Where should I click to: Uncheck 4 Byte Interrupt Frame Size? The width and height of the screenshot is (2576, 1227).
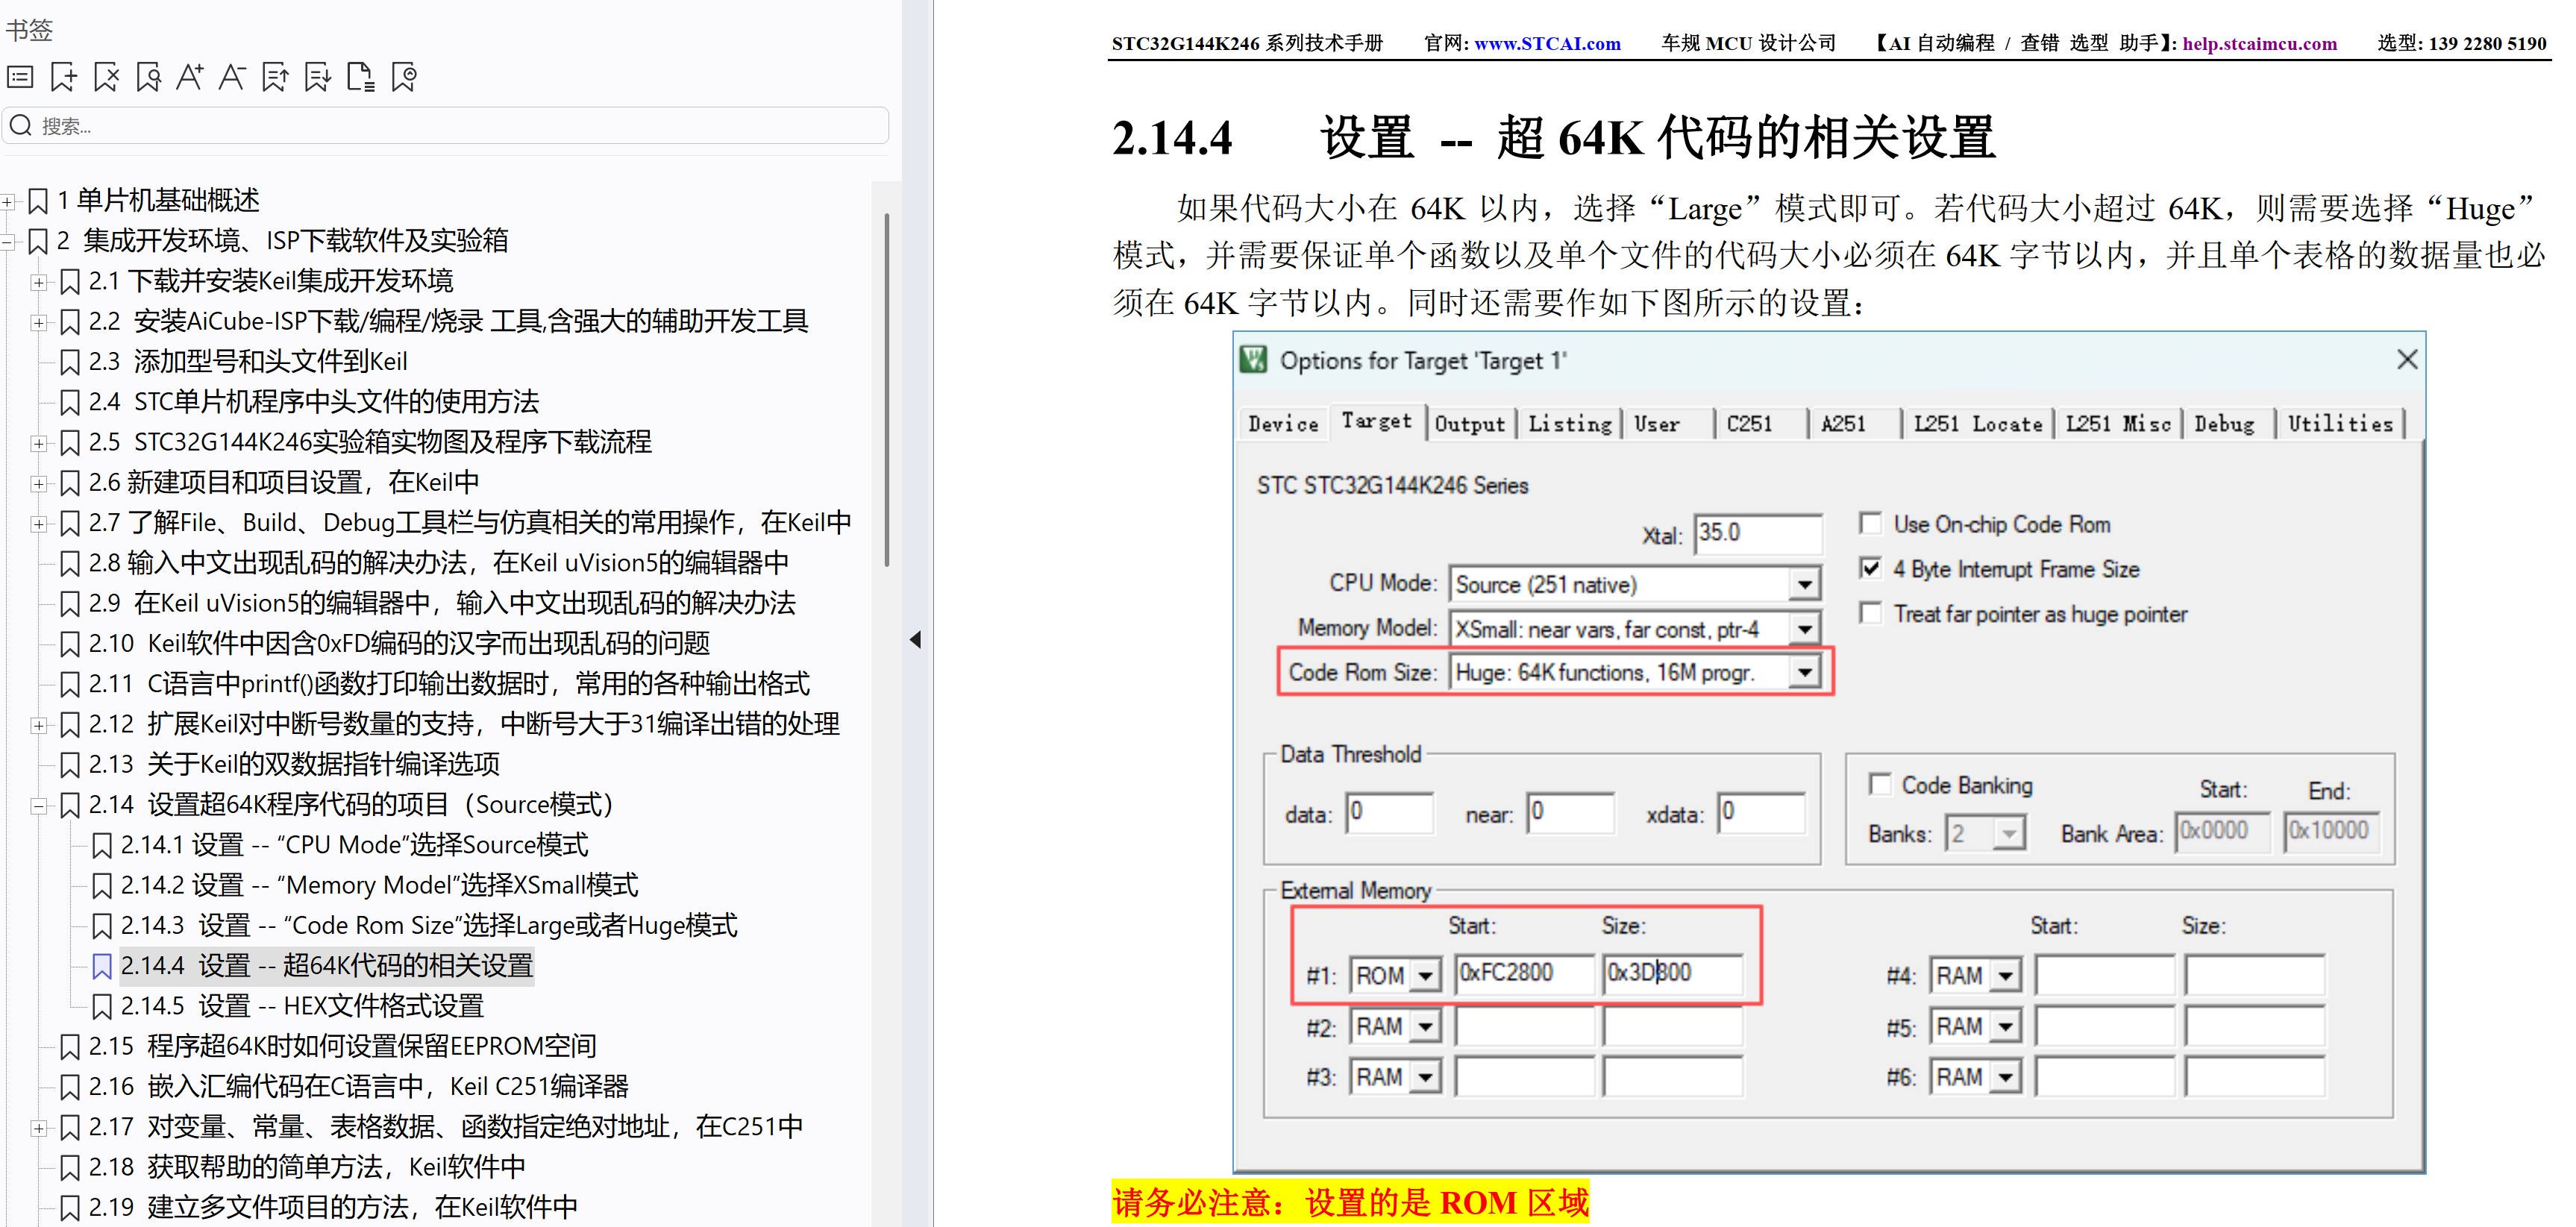[x=1870, y=568]
